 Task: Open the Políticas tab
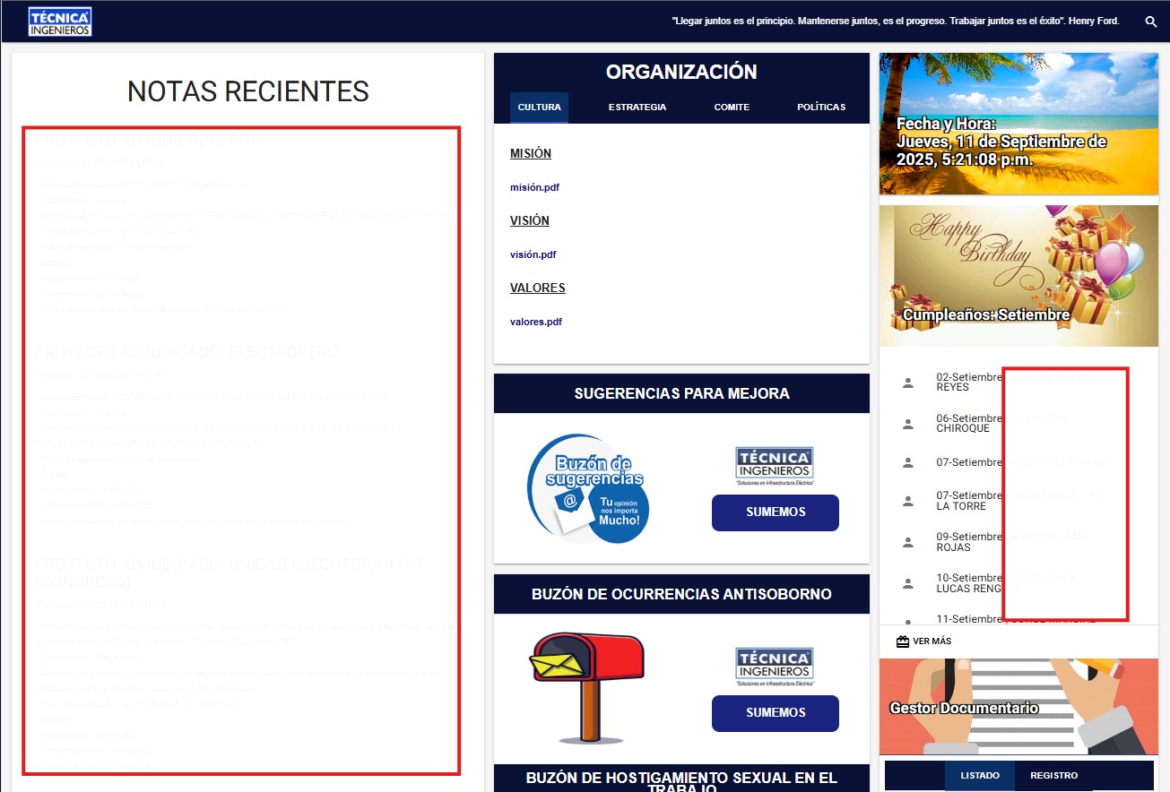click(x=821, y=108)
